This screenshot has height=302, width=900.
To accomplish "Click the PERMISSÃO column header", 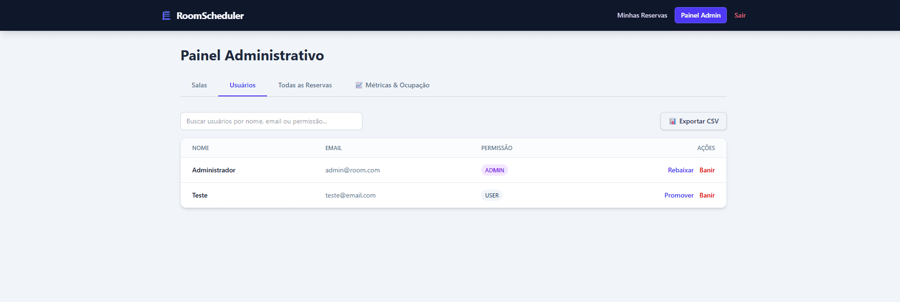I will click(x=497, y=148).
